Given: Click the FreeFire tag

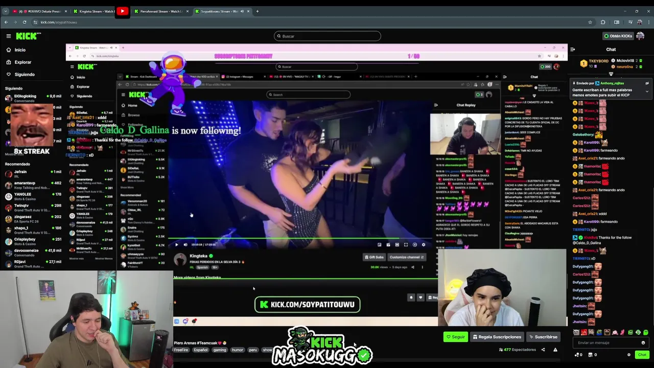Looking at the screenshot, I should point(181,350).
